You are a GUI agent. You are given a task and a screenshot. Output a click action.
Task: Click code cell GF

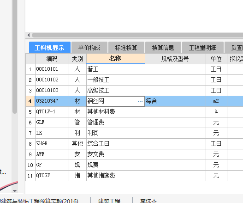52,165
